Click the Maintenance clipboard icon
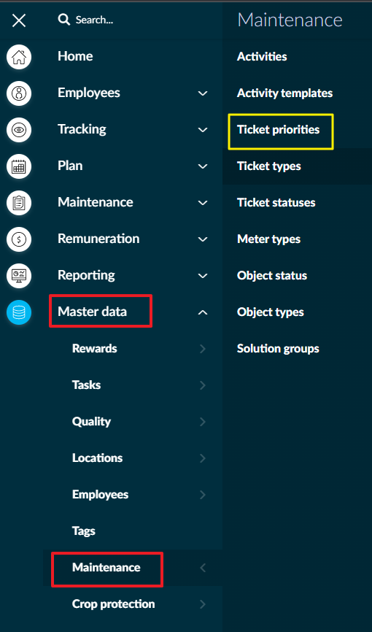Image resolution: width=372 pixels, height=632 pixels. click(19, 203)
